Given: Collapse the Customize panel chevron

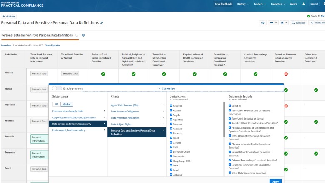Looking at the screenshot, I should pos(160,88).
